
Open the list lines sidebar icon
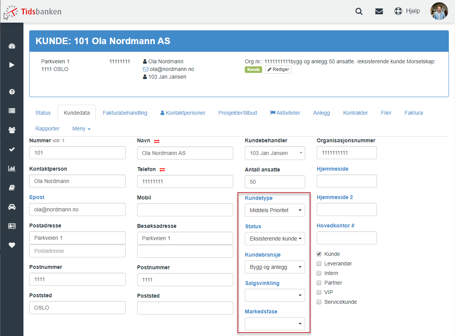(12, 110)
